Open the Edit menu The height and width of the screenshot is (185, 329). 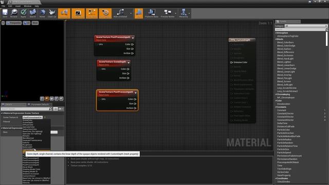[10, 6]
